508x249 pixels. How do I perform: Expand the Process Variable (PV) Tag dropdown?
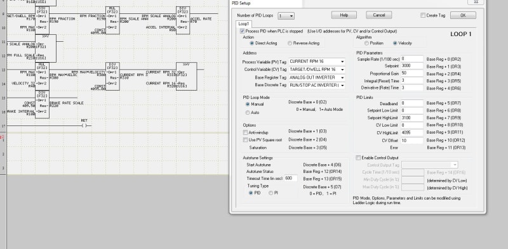342,61
